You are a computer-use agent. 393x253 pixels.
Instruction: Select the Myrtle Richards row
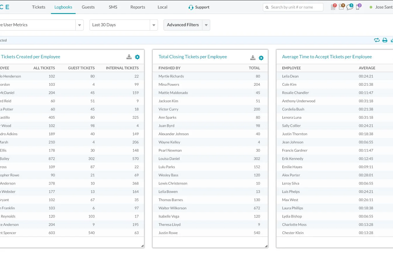210,76
